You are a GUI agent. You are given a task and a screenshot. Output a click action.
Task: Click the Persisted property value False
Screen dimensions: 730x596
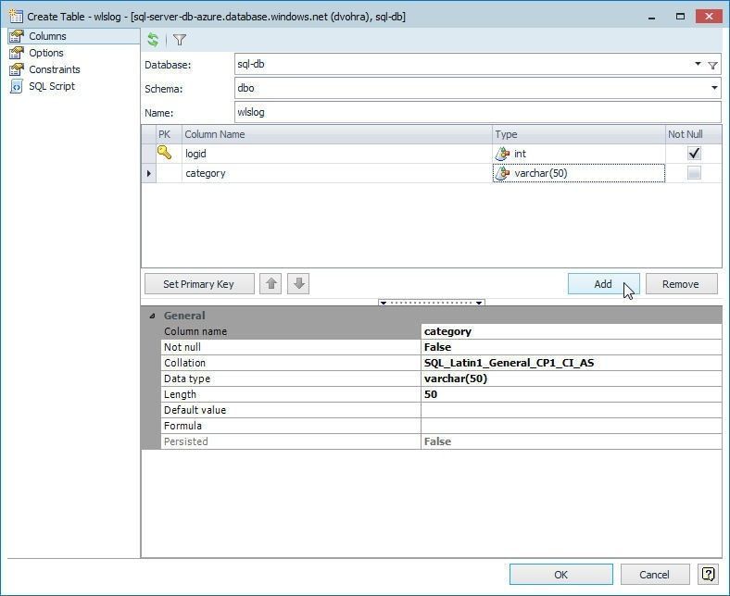[572, 441]
